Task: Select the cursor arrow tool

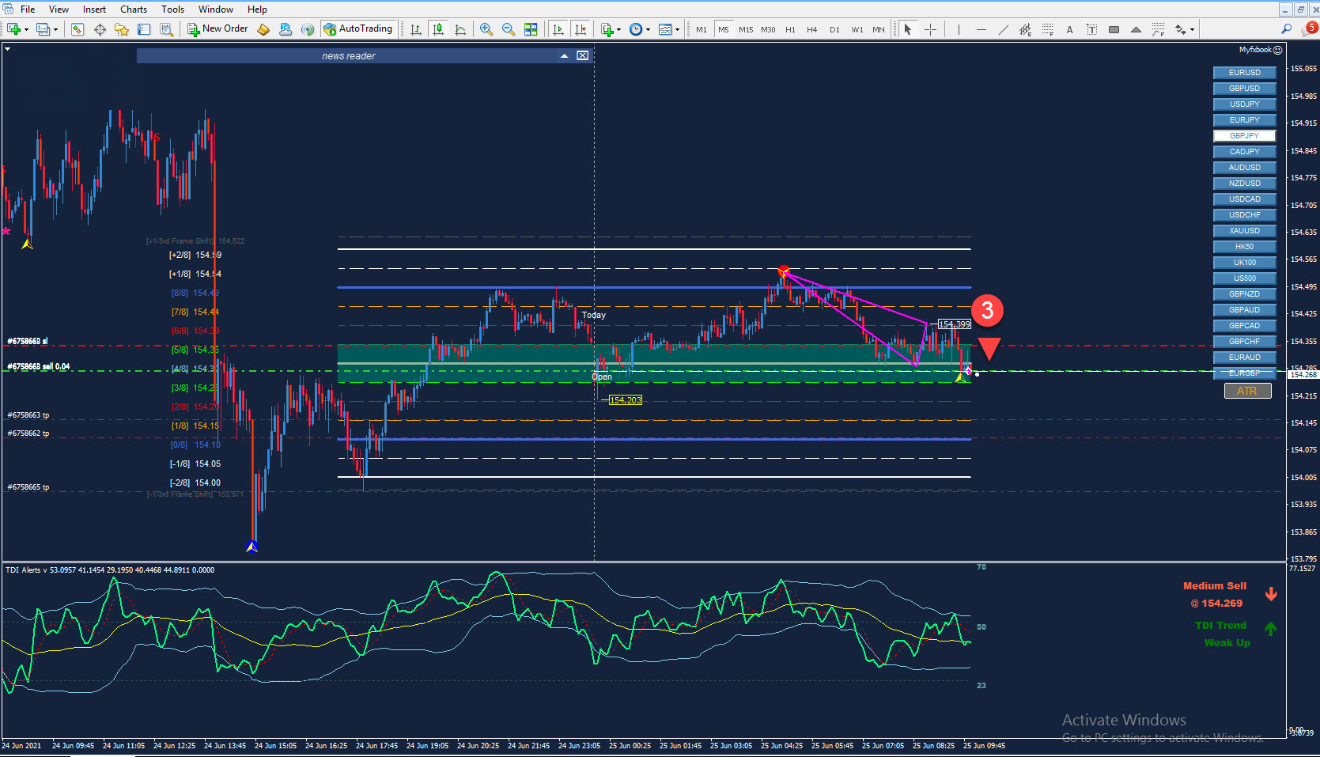Action: pos(908,29)
